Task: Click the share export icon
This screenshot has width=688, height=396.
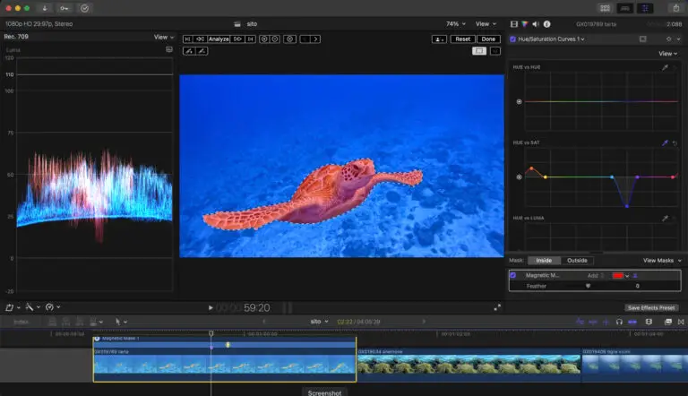Action: 676,8
